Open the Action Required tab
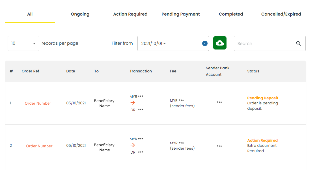This screenshot has width=317, height=170. [130, 14]
